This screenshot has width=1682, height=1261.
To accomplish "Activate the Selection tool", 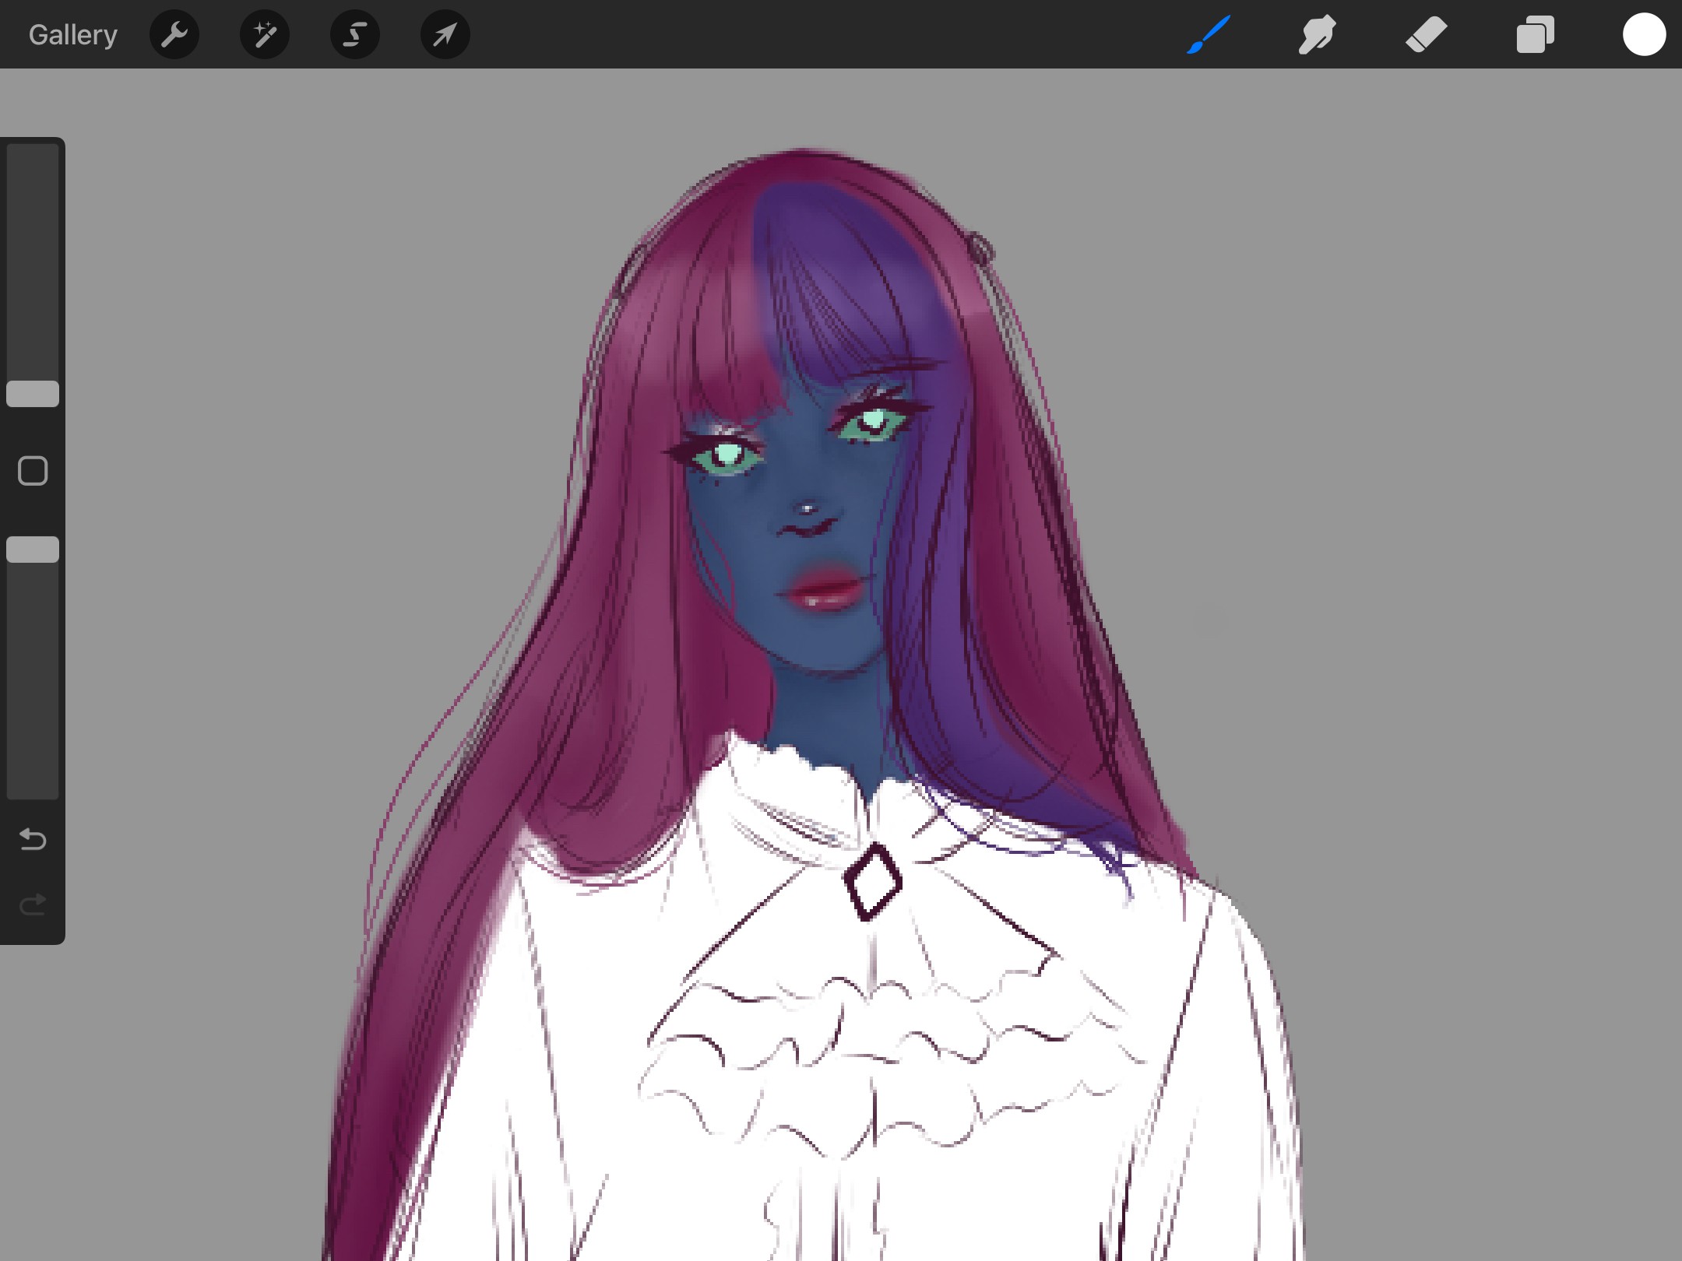I will coord(355,35).
